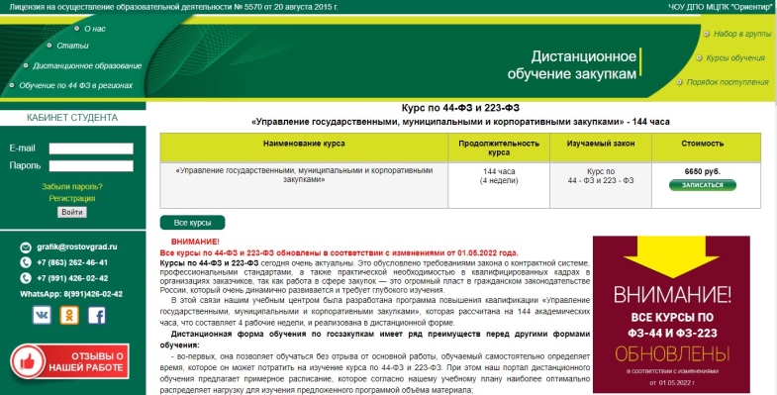The height and width of the screenshot is (395, 777).
Task: Open the Facebook social icon
Action: pyautogui.click(x=97, y=315)
